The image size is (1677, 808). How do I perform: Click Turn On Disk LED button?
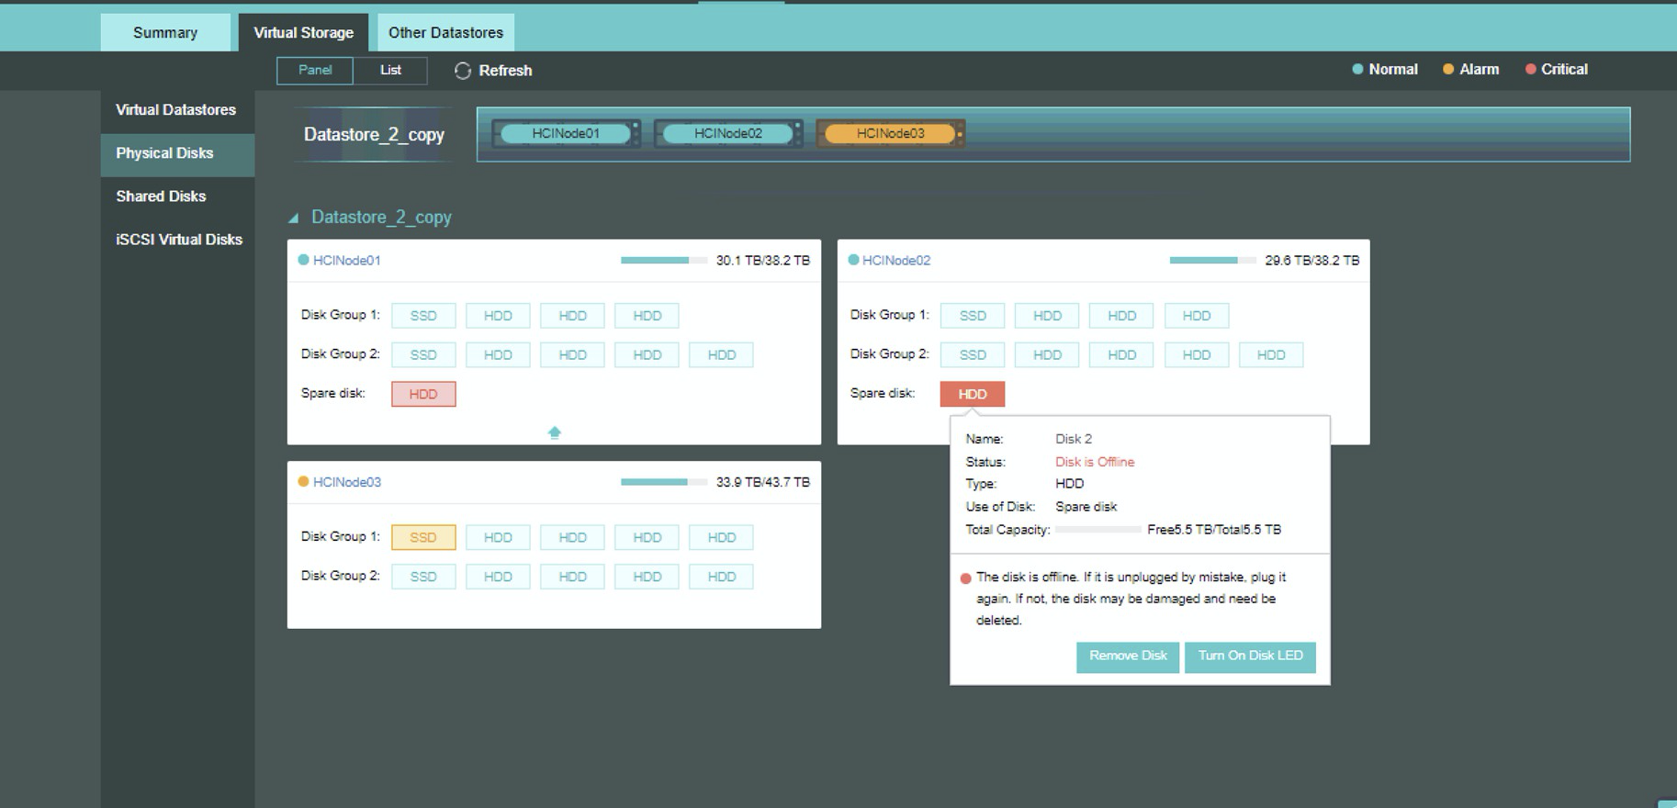point(1250,656)
